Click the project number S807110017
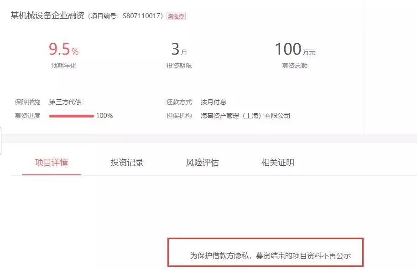This screenshot has width=417, height=270. pyautogui.click(x=141, y=16)
